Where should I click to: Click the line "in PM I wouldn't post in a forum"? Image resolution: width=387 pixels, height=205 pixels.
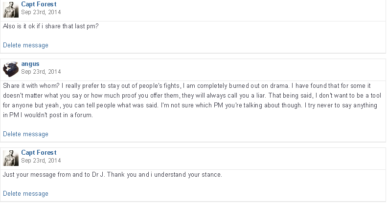coord(48,115)
